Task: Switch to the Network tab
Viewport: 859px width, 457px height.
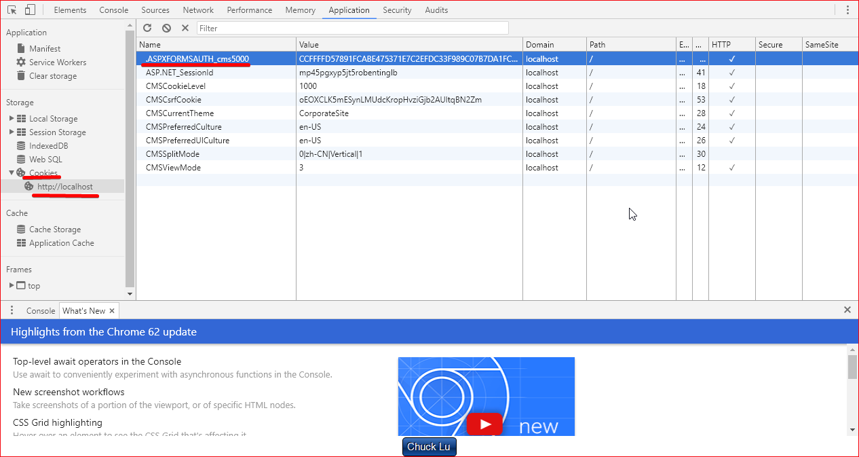Action: coord(198,10)
